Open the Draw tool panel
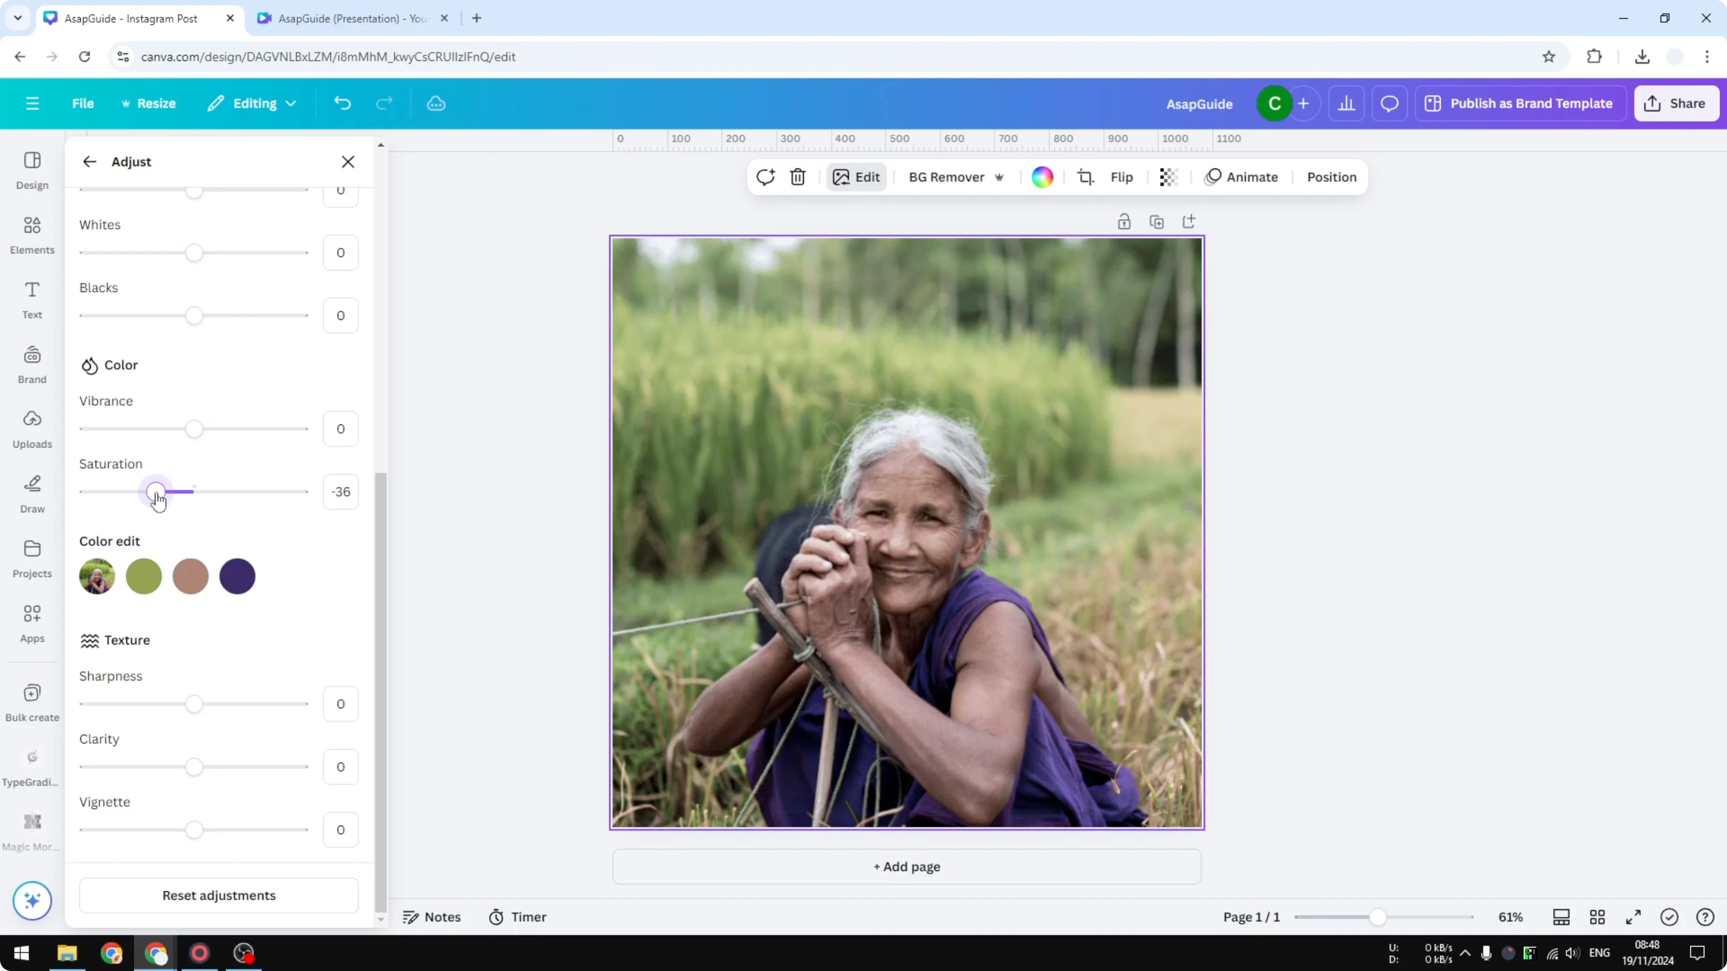This screenshot has height=971, width=1727. 31,494
